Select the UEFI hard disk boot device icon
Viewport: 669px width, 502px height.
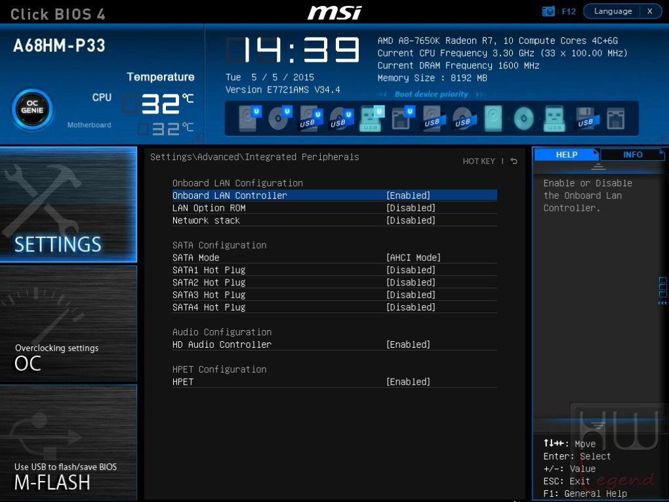tap(250, 118)
